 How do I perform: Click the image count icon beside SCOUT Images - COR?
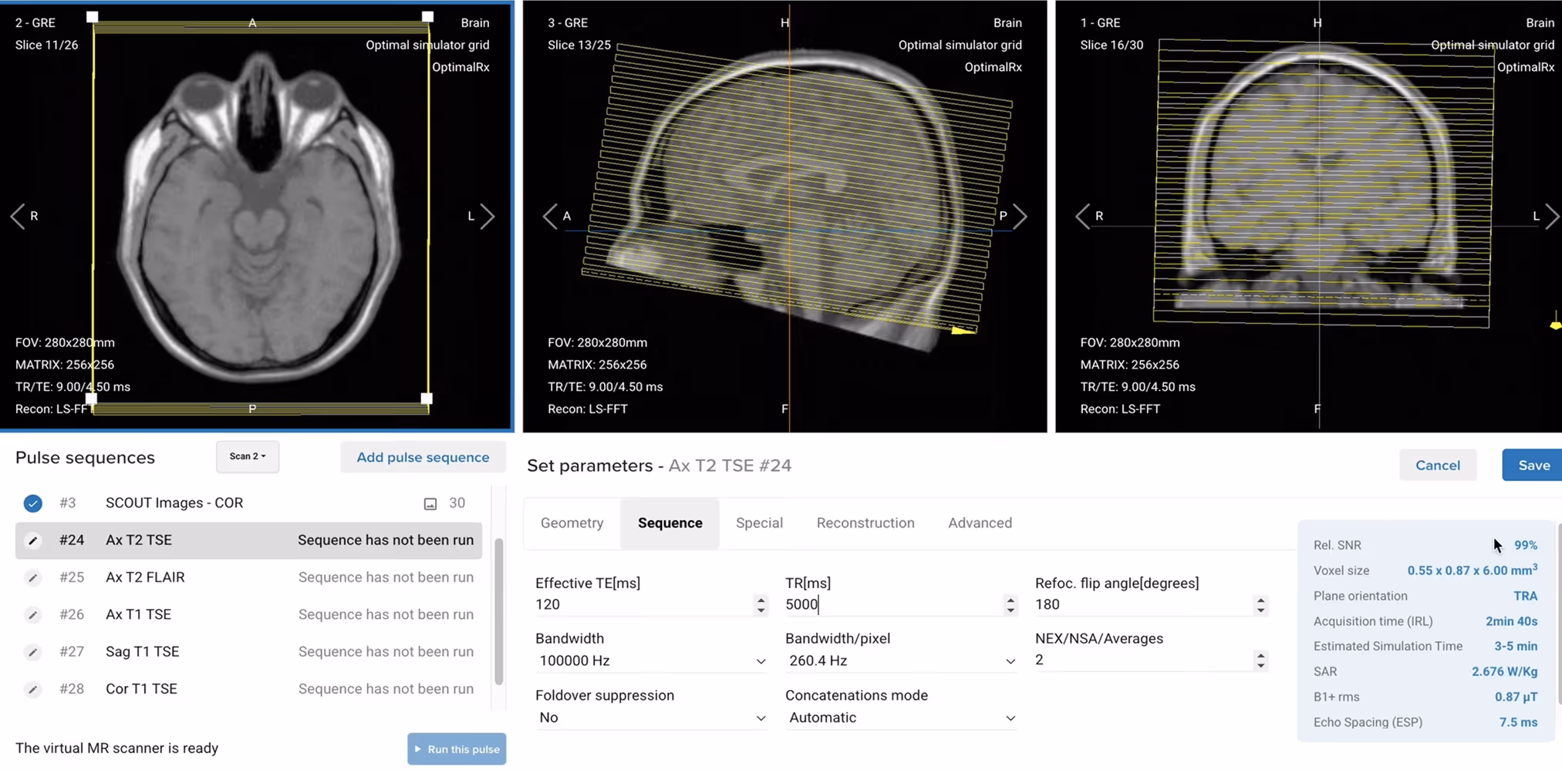click(430, 503)
